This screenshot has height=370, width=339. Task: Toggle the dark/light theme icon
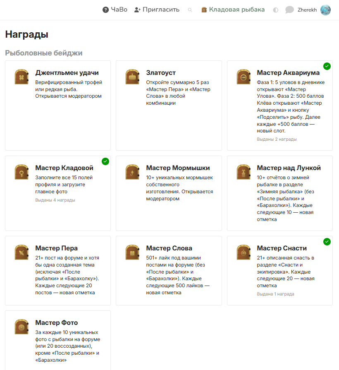(x=275, y=10)
